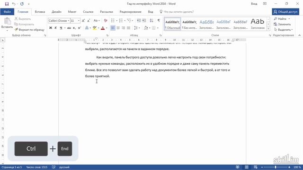Open font size 11 dropdown

79,21
